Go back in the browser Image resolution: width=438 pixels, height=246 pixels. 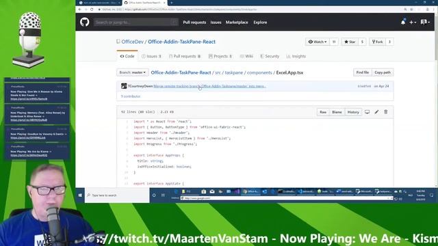point(80,9)
